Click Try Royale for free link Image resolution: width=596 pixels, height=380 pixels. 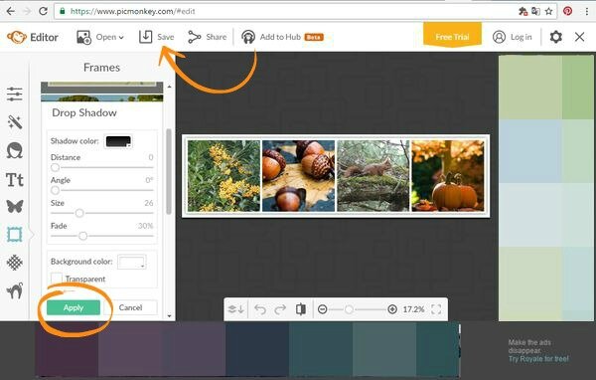click(x=538, y=359)
